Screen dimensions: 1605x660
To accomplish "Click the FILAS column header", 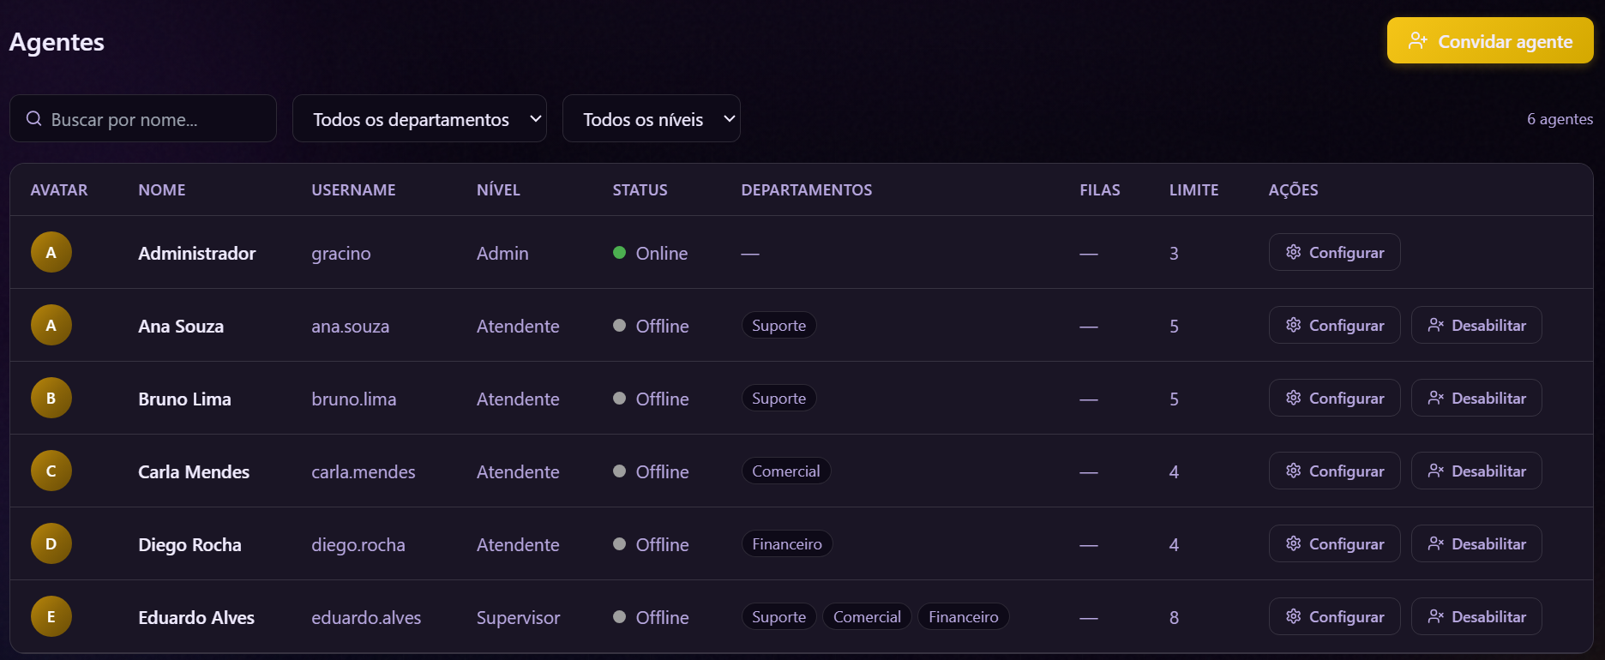I will coord(1100,190).
